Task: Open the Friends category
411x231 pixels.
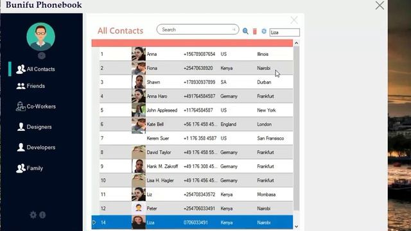Action: (x=31, y=86)
